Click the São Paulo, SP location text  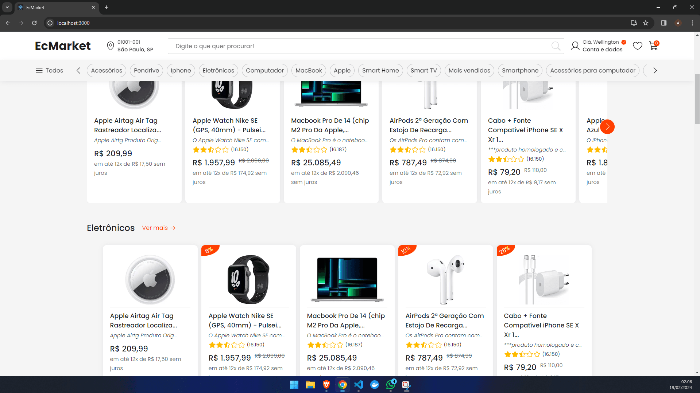(x=135, y=50)
